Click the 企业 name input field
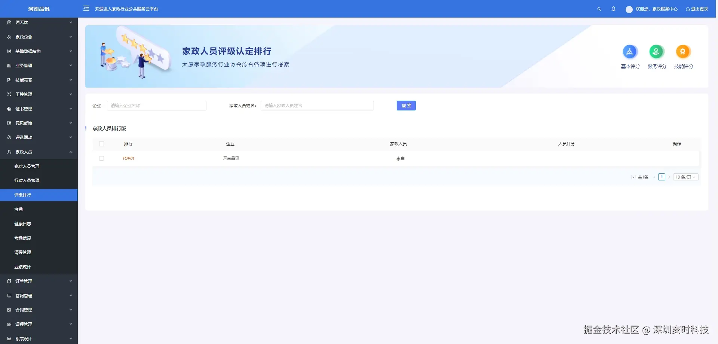Screen dimensions: 718x344 157,106
